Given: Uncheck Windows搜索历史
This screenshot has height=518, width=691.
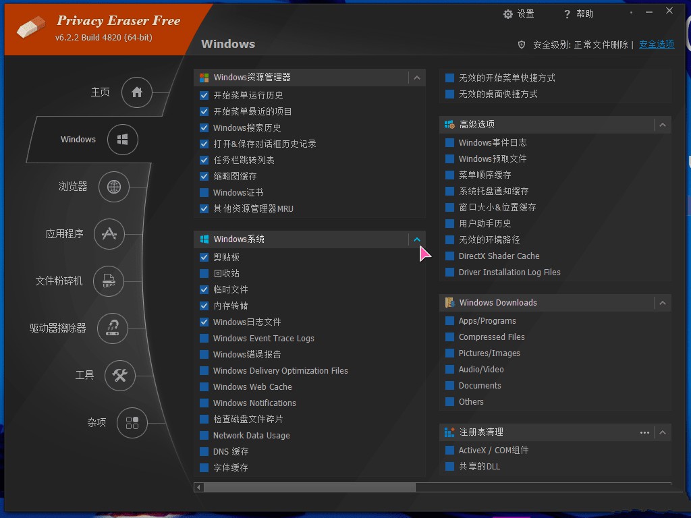Looking at the screenshot, I should (204, 127).
